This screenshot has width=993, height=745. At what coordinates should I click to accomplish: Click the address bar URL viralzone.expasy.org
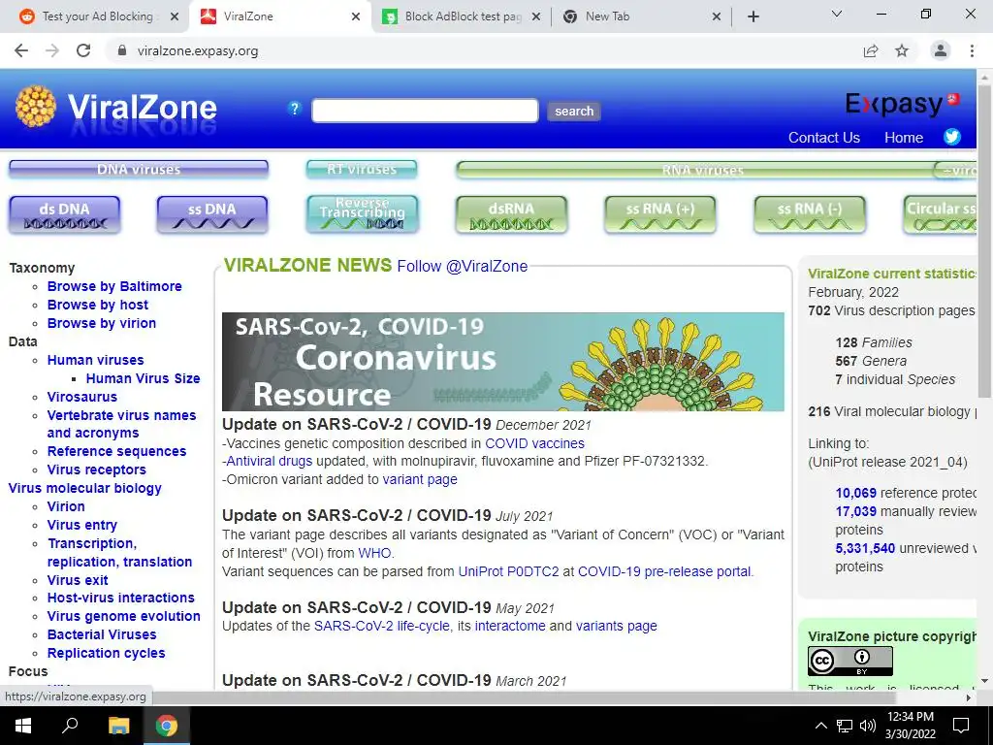point(198,50)
